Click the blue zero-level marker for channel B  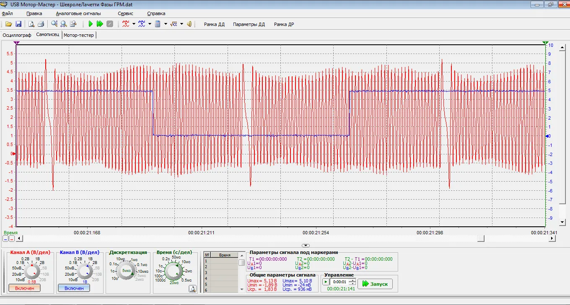[547, 136]
